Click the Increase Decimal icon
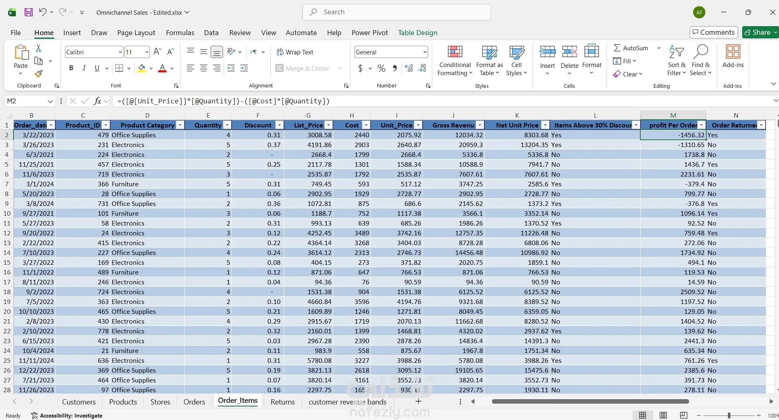Image resolution: width=779 pixels, height=420 pixels. (409, 68)
